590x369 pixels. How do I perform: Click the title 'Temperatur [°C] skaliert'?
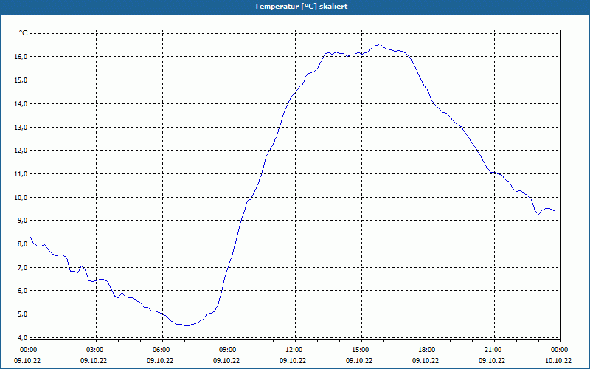point(301,7)
